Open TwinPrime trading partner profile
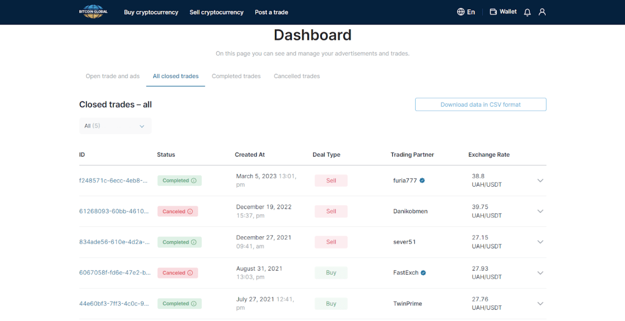The width and height of the screenshot is (625, 321). coord(408,303)
